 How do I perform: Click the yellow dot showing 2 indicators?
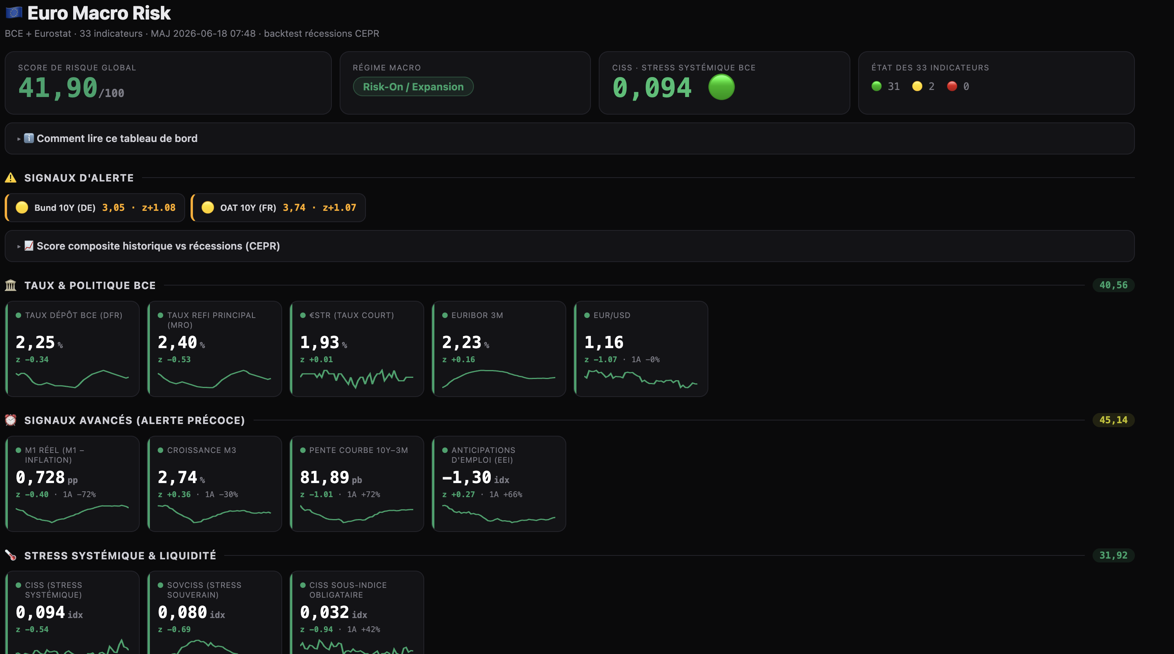coord(917,86)
